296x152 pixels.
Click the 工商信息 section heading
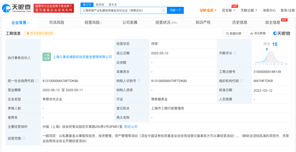coord(13,33)
